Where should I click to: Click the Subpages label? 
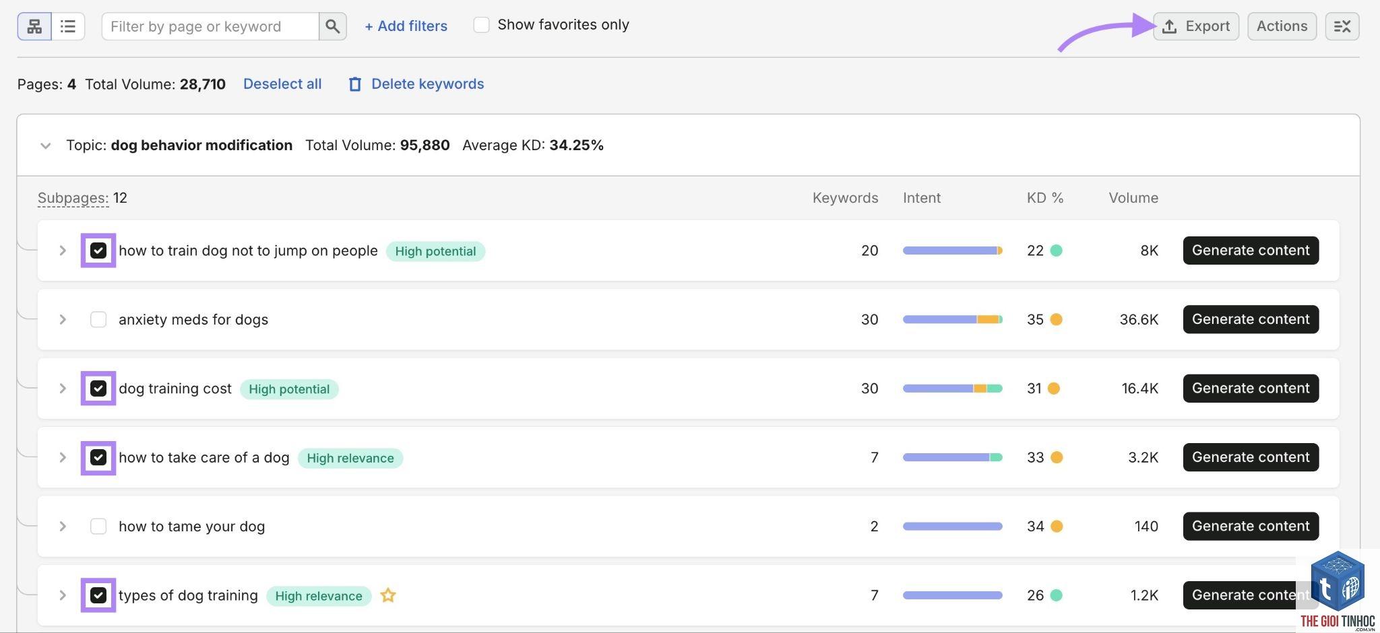73,198
